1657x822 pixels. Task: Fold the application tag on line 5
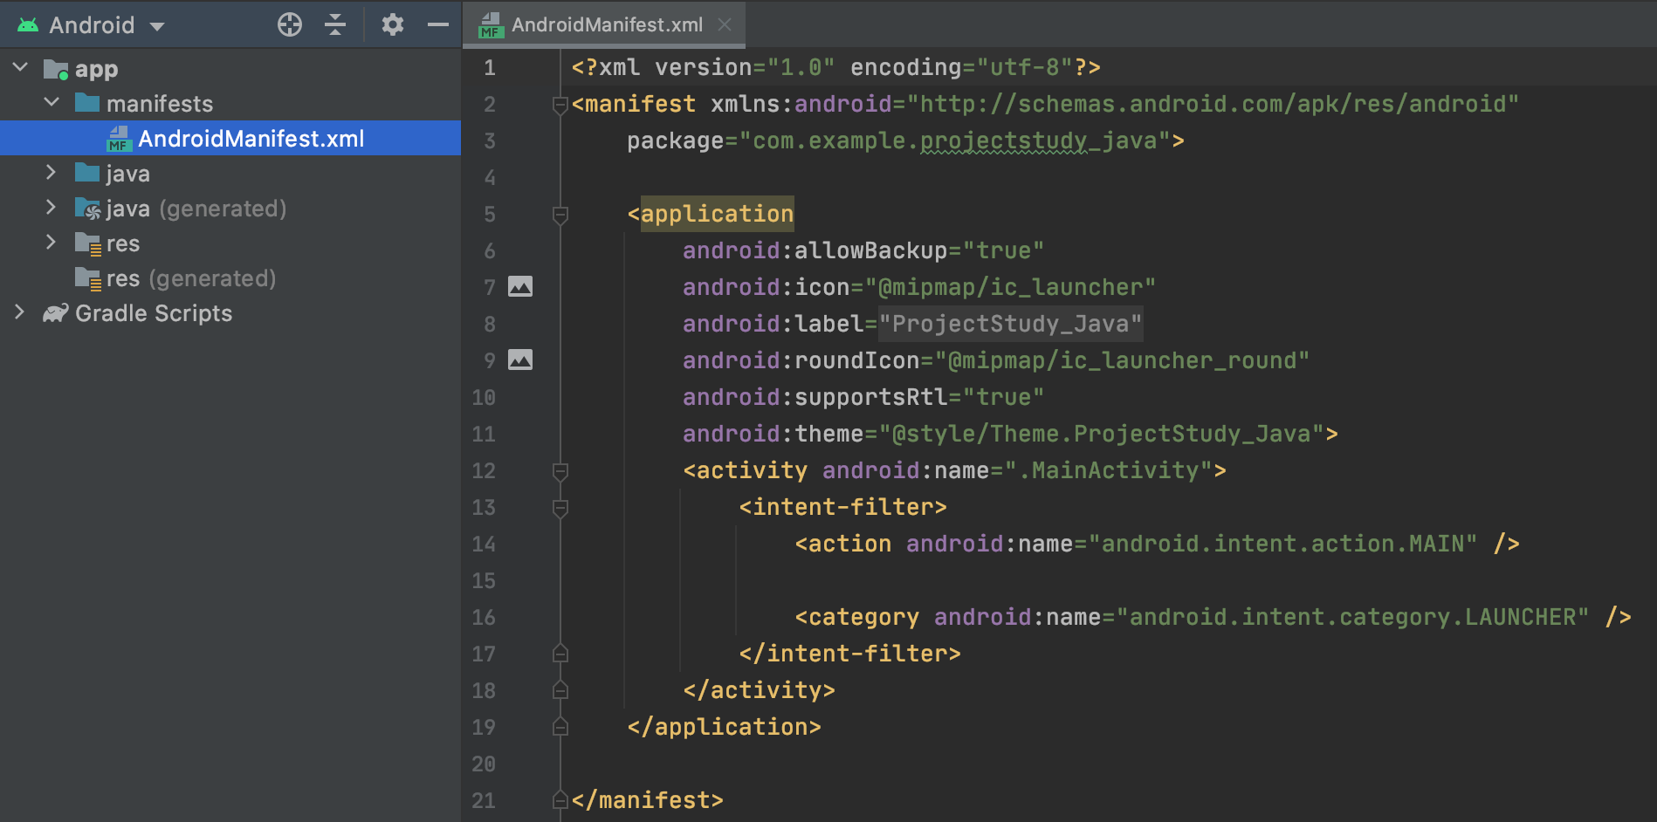(x=560, y=215)
